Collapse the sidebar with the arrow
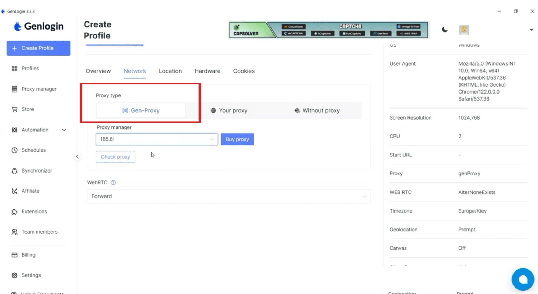 [x=77, y=157]
